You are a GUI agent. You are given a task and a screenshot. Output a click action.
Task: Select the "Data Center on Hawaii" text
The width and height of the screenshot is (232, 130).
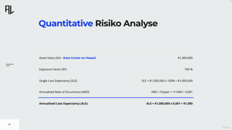[x=79, y=58]
